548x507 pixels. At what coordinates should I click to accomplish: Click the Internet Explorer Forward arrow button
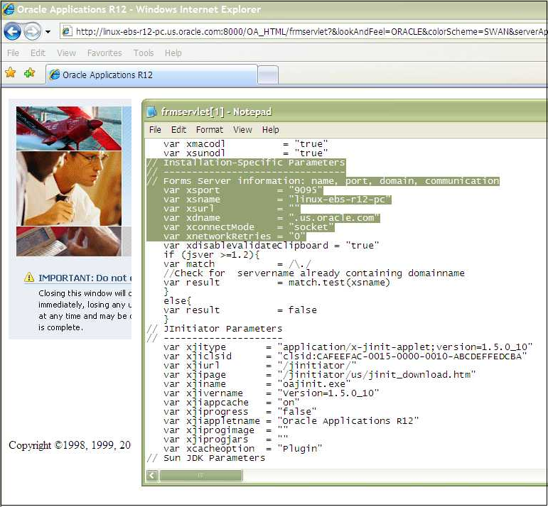click(33, 31)
